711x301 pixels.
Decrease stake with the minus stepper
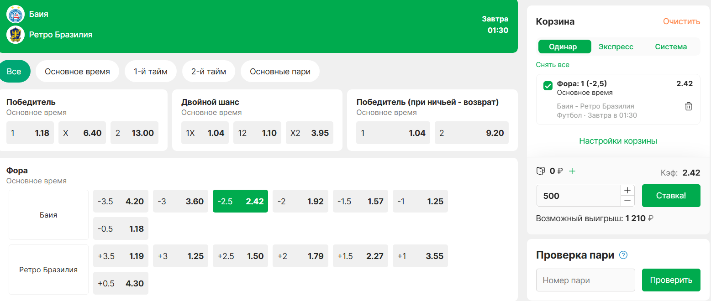pos(627,201)
